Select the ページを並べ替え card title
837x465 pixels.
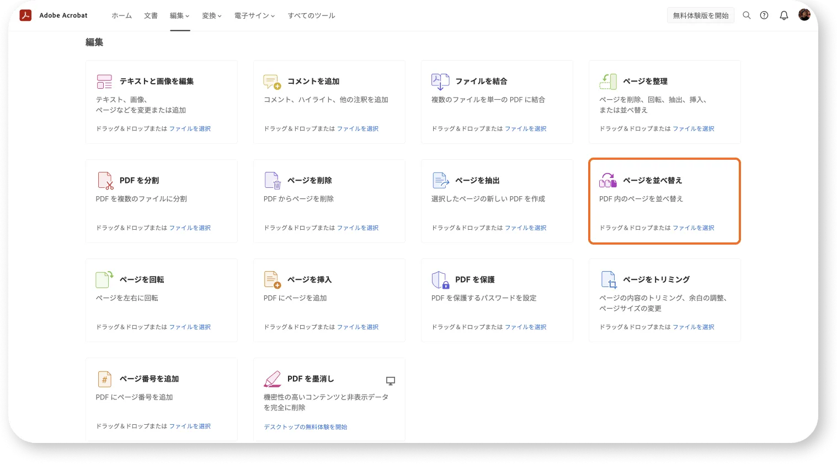[x=653, y=181]
